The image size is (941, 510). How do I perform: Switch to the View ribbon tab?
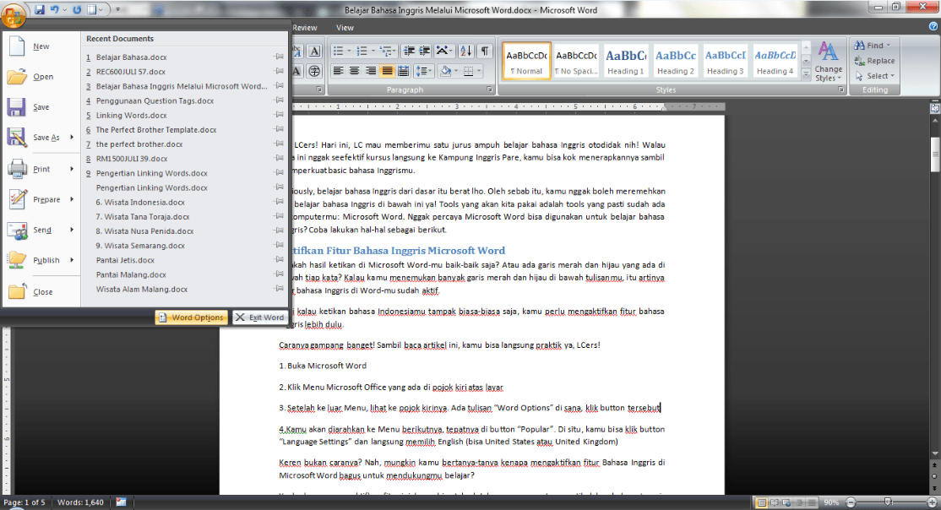[345, 28]
